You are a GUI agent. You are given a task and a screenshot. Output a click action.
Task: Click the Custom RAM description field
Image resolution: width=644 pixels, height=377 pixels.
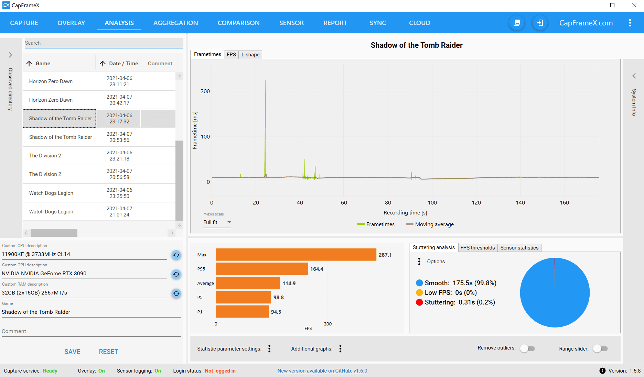coord(84,293)
